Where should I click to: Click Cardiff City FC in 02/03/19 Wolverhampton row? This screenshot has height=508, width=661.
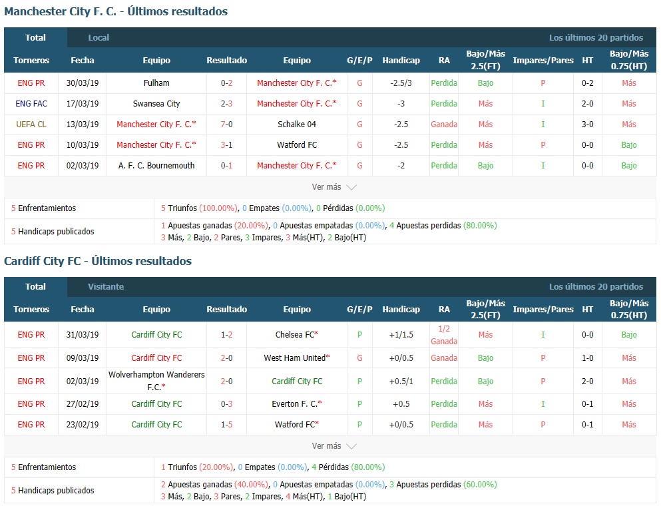(297, 381)
